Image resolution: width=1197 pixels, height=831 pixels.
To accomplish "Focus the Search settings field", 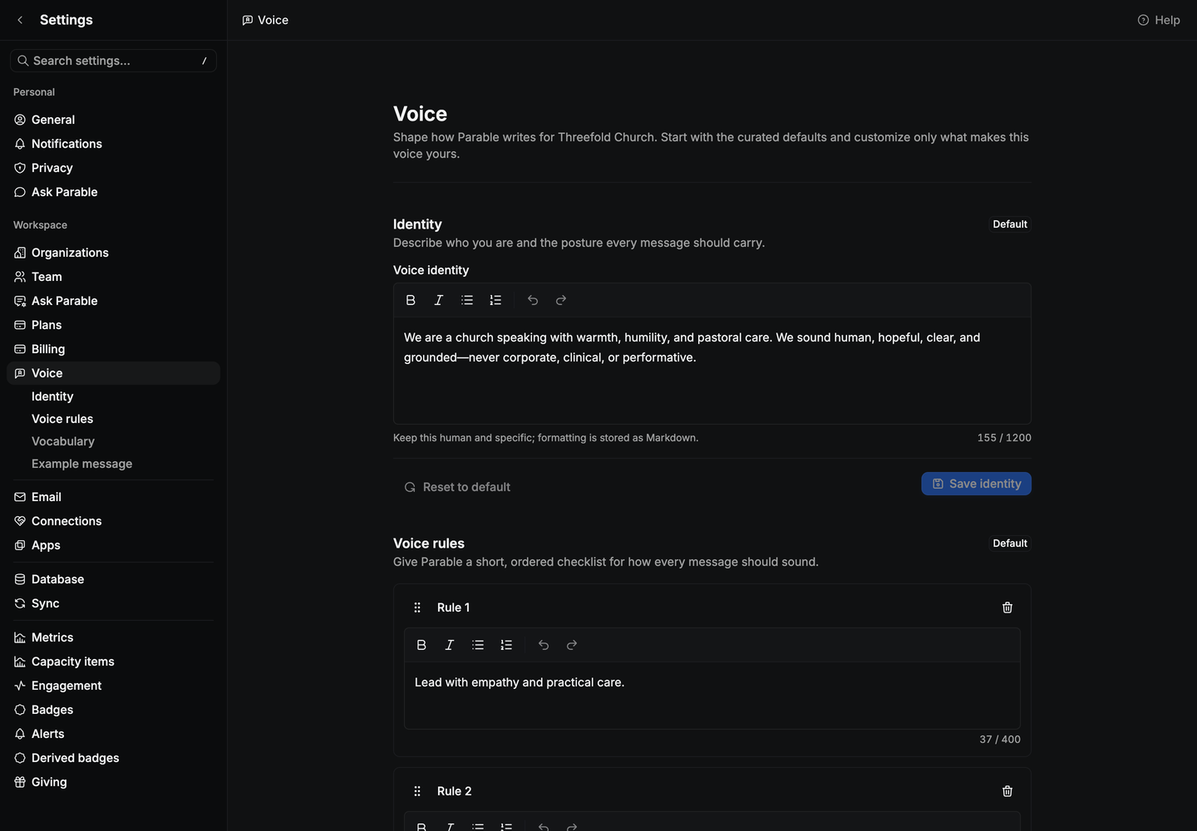I will tap(113, 61).
